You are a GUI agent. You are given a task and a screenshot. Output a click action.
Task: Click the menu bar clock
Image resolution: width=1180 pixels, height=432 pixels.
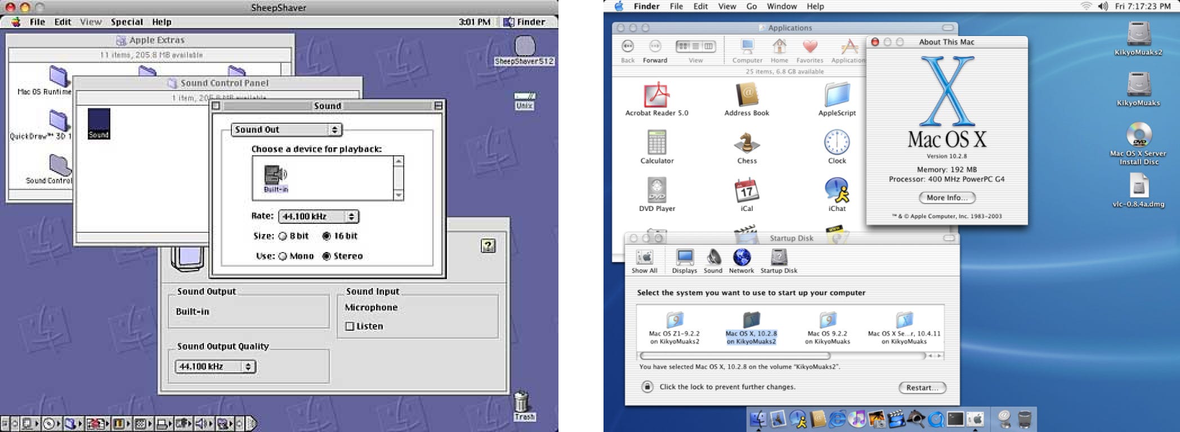coord(1143,6)
